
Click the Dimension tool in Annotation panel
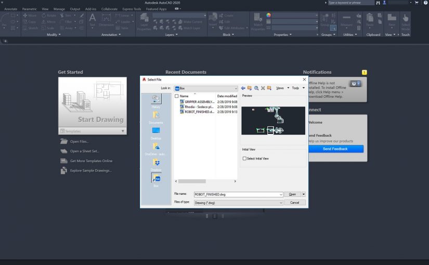click(106, 20)
